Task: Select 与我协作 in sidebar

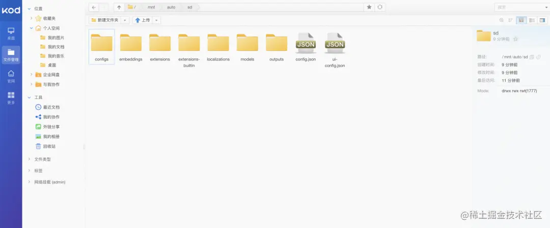Action: click(47, 84)
